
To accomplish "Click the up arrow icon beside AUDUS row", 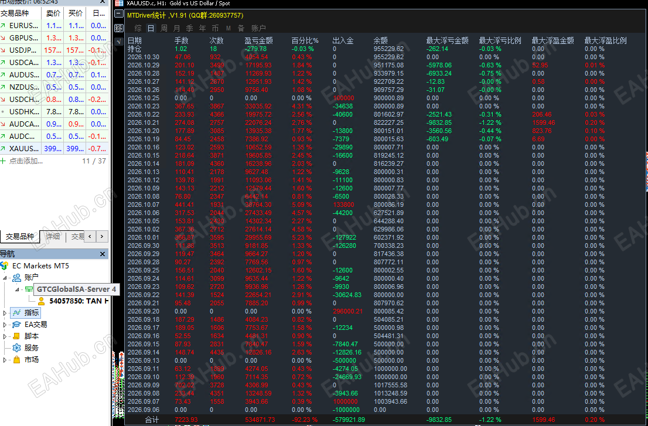I will click(x=4, y=75).
